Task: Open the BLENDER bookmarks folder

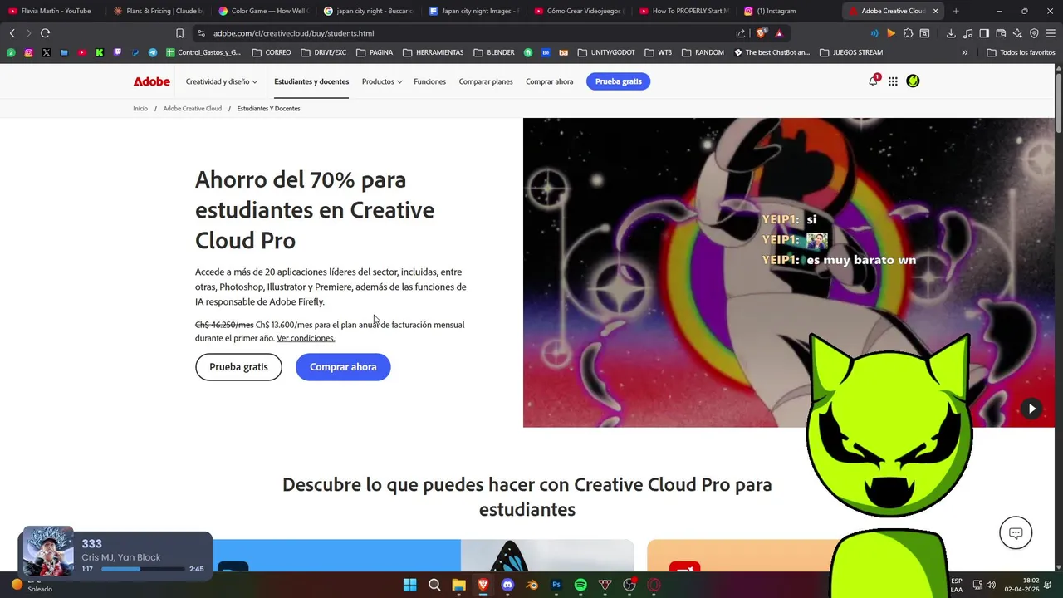Action: tap(494, 52)
